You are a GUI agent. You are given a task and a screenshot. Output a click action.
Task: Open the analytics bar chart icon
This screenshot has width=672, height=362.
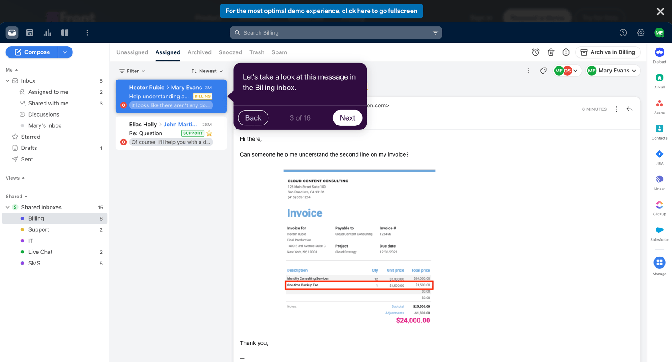tap(47, 32)
